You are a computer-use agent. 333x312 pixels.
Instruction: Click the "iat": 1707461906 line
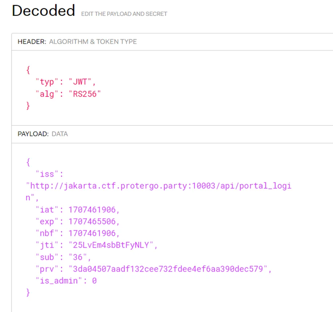[x=77, y=209]
